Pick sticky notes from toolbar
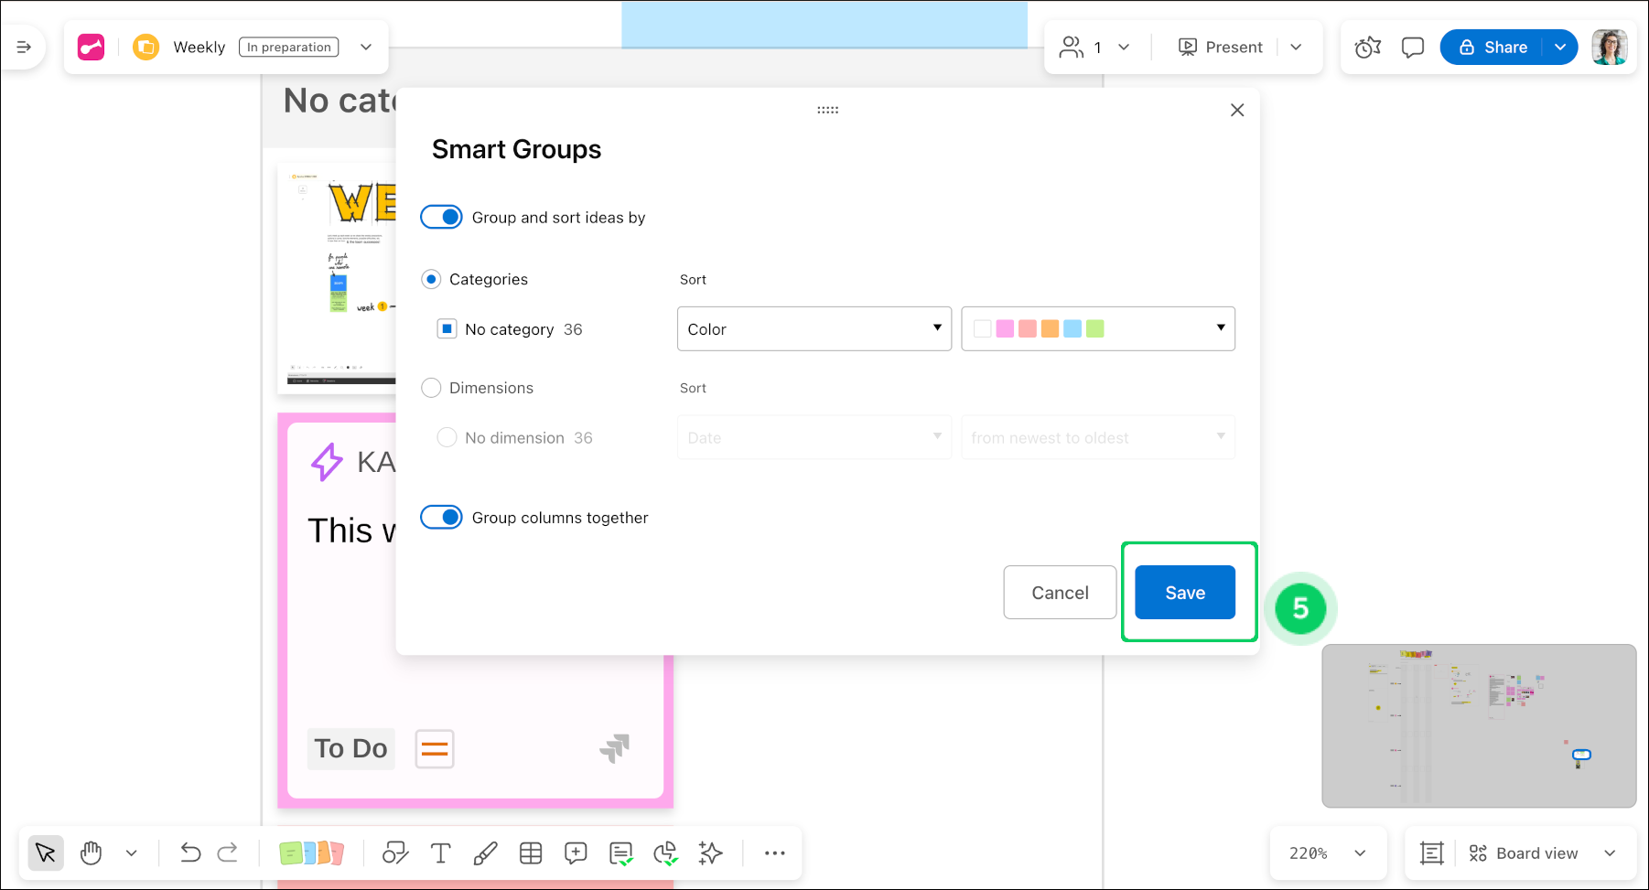The height and width of the screenshot is (890, 1649). (x=311, y=853)
